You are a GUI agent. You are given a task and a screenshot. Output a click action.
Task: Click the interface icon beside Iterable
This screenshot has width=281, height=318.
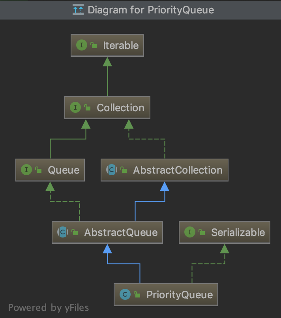[82, 45]
